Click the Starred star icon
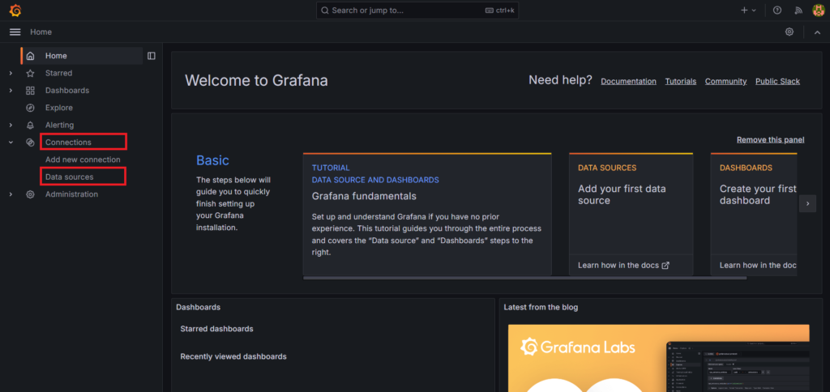Viewport: 830px width, 392px height. click(30, 73)
